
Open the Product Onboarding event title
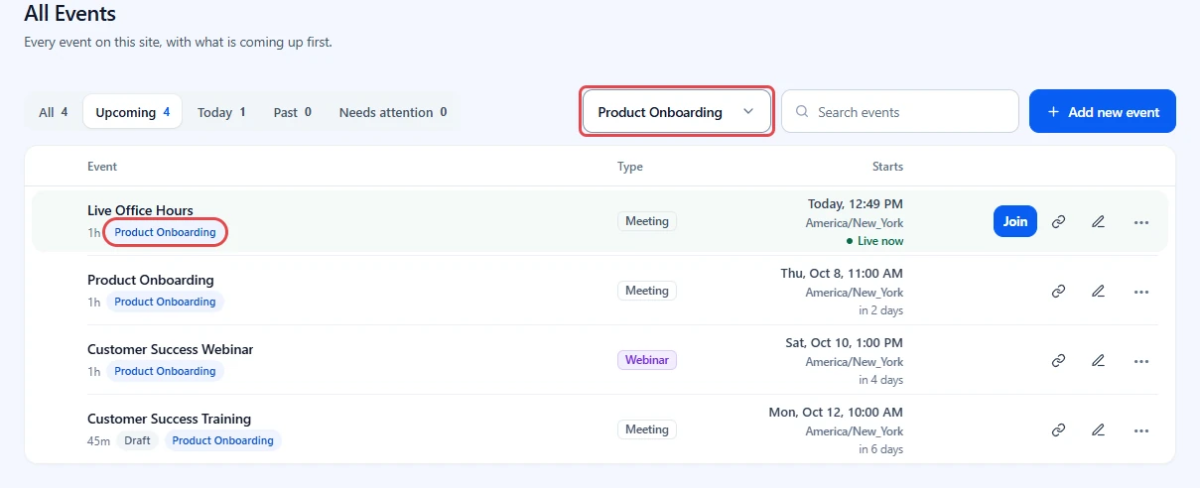151,280
